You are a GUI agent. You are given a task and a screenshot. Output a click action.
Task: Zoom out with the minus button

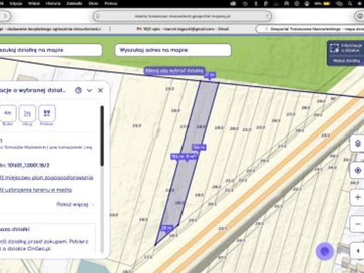click(x=357, y=224)
